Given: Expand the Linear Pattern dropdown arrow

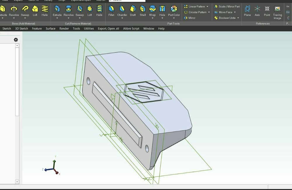Looking at the screenshot, I should click(x=207, y=6).
